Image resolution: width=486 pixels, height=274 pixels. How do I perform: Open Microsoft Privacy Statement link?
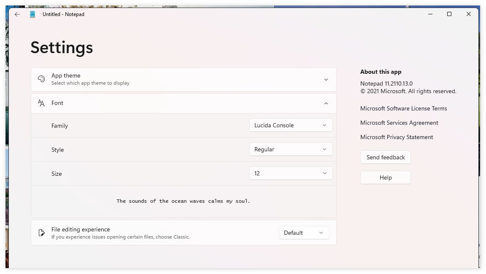click(397, 137)
